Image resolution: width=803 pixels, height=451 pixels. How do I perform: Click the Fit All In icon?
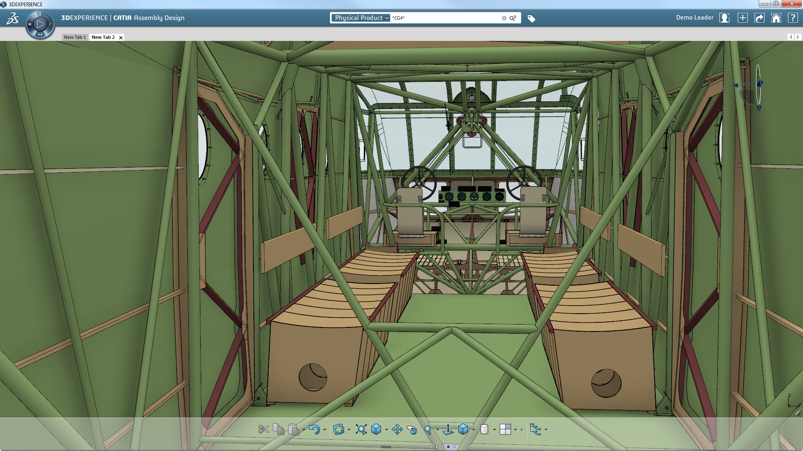361,429
